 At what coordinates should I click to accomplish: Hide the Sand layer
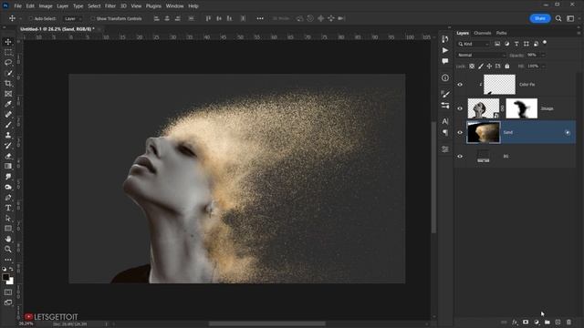[460, 132]
